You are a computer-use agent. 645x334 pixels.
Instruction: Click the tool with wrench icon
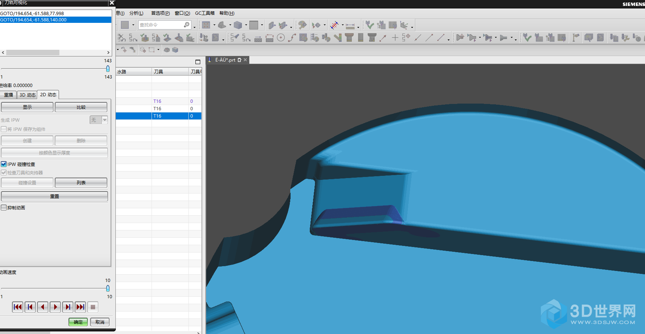(x=625, y=38)
